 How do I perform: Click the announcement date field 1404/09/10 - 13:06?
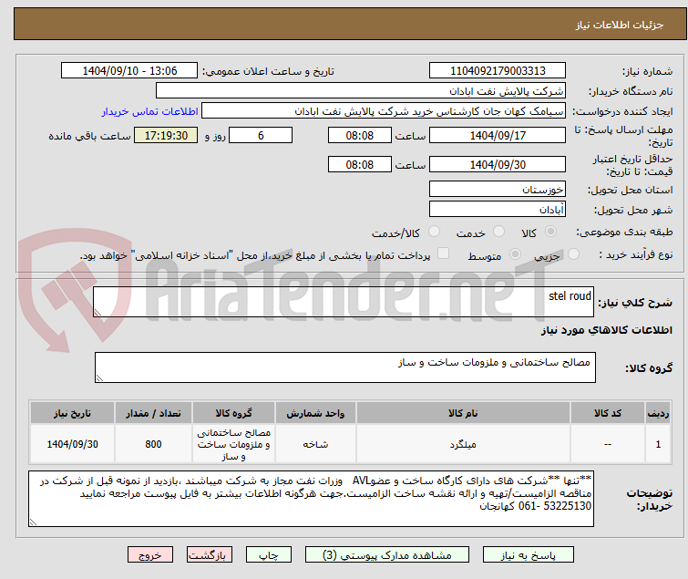pos(129,71)
